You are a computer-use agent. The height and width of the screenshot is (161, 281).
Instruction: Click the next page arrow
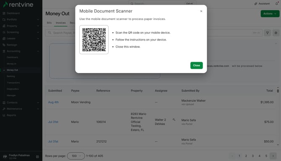coord(273,156)
